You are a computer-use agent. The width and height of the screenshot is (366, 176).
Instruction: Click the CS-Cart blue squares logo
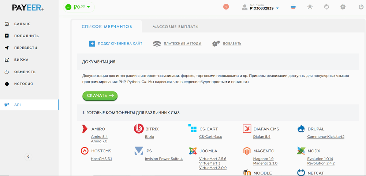193,128
